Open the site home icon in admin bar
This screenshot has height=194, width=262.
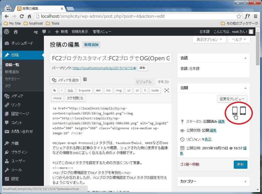click(16, 32)
